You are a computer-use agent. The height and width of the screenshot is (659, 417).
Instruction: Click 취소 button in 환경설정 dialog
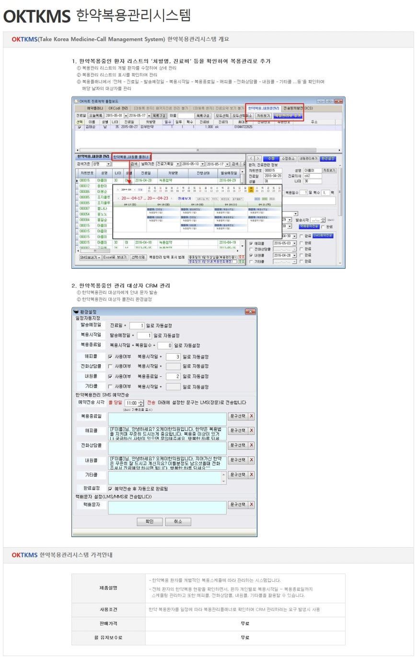tap(178, 521)
